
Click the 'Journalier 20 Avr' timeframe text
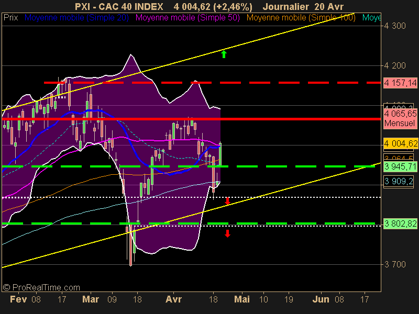click(303, 6)
